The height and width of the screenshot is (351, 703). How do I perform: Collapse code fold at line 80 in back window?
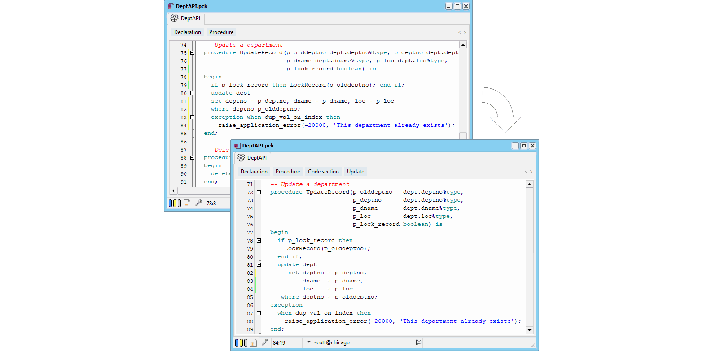[192, 93]
